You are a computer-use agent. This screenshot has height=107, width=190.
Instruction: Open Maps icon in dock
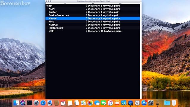coord(83,103)
